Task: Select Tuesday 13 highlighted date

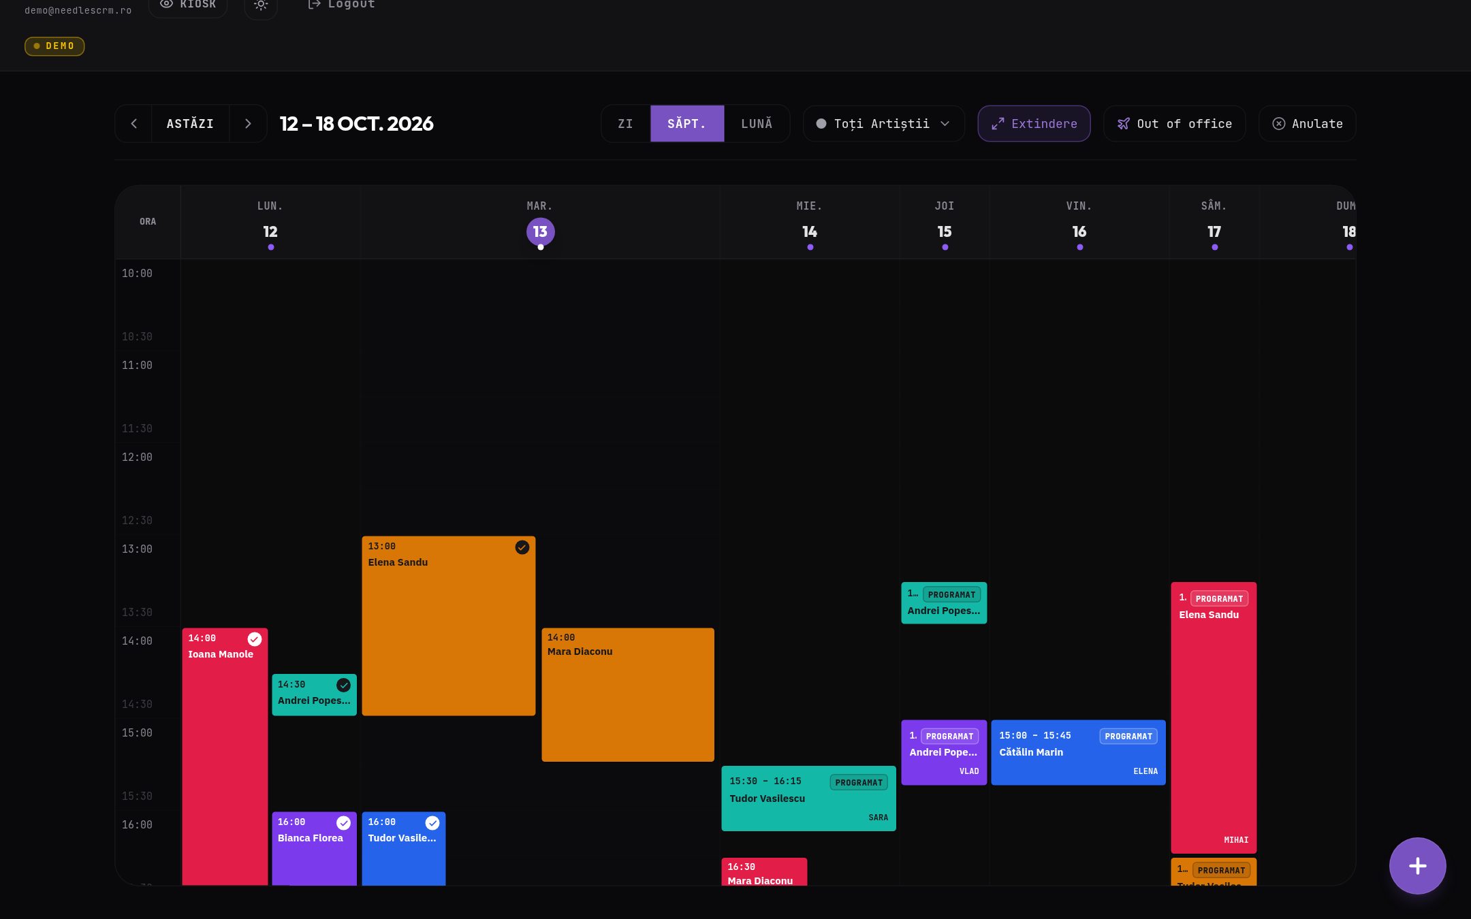Action: click(540, 232)
